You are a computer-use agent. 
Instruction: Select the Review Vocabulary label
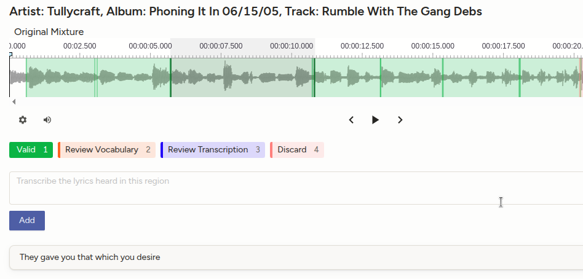tap(107, 150)
